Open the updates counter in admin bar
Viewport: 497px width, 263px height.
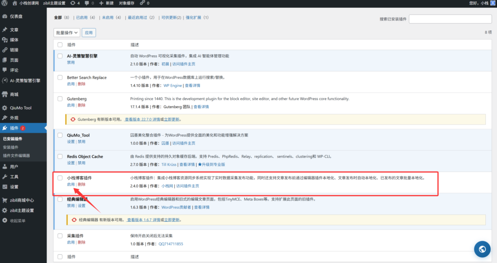pyautogui.click(x=75, y=3)
